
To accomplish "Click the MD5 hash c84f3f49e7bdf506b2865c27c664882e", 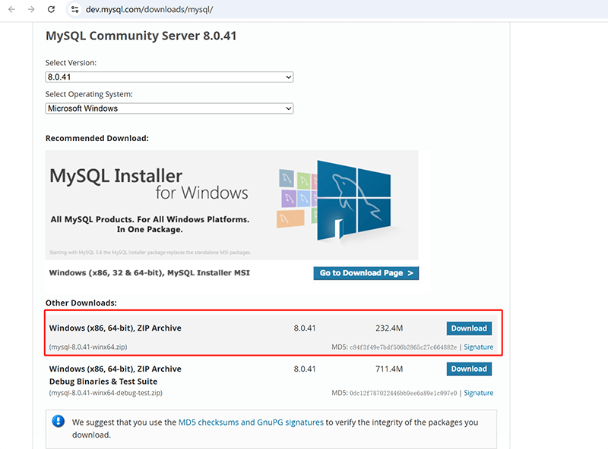I will (x=404, y=347).
